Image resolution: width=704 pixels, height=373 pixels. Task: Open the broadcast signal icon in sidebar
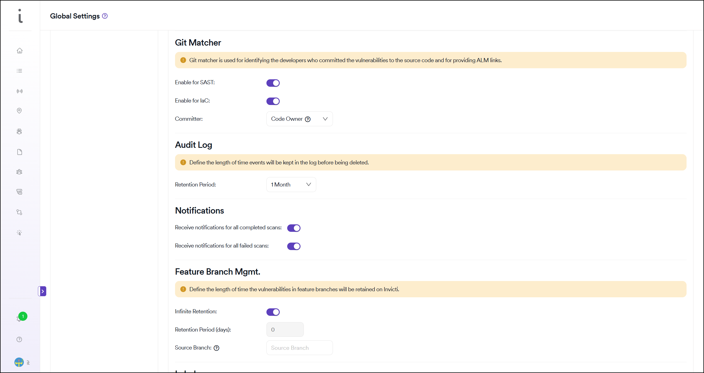[x=19, y=91]
